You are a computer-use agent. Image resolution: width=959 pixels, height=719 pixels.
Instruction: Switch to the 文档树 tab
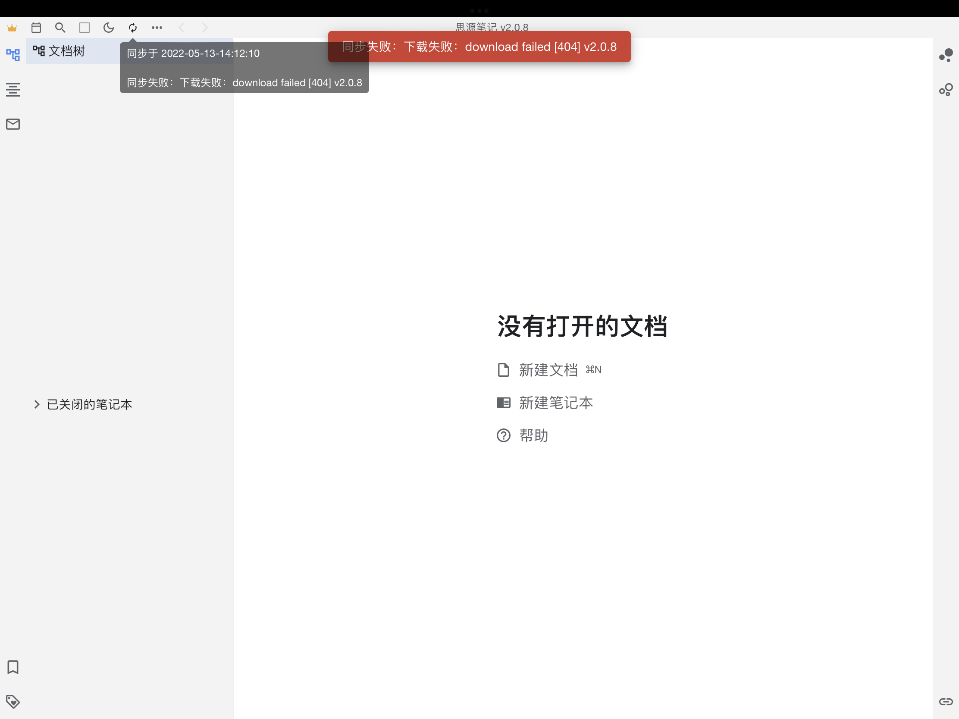click(x=67, y=51)
